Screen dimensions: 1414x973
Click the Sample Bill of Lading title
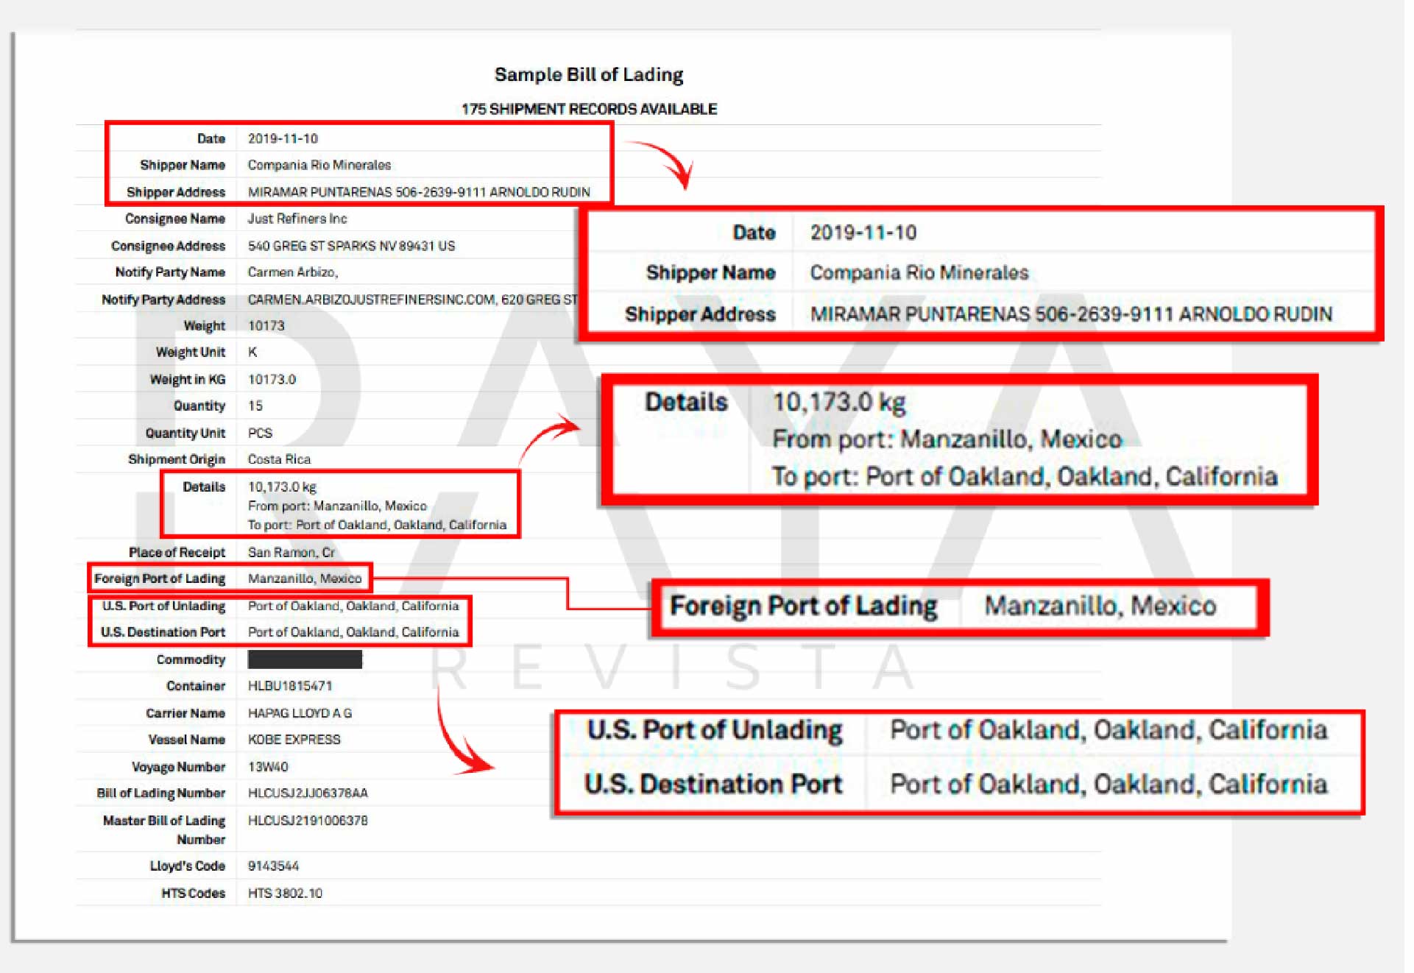click(x=588, y=74)
